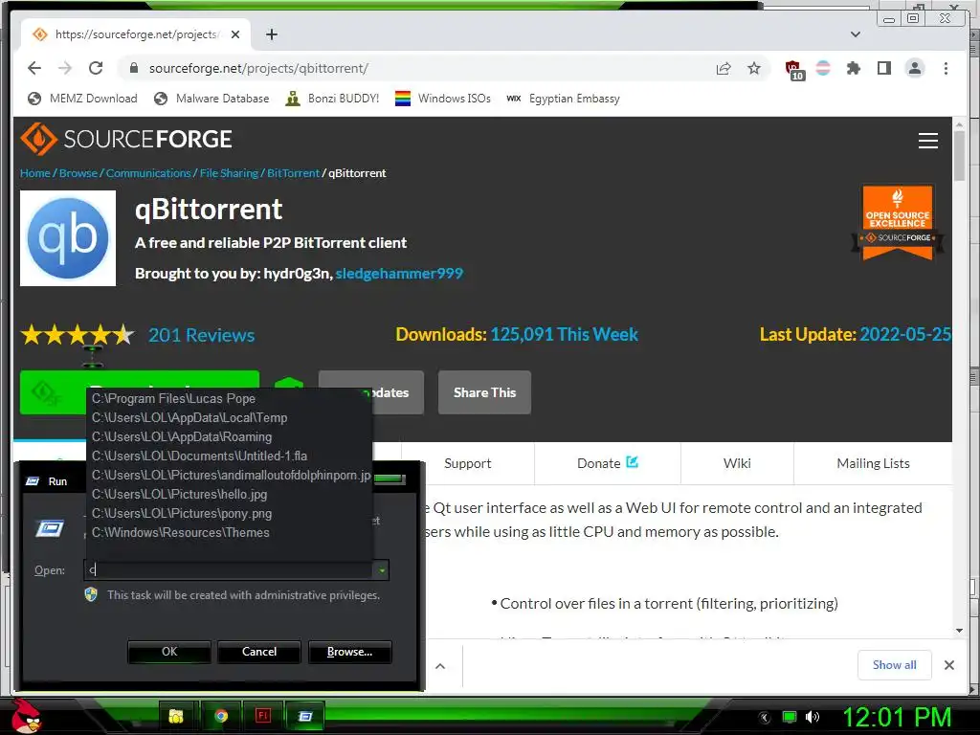Viewport: 980px width, 735px height.
Task: Click Browse... in the Run dialog
Action: [x=350, y=652]
